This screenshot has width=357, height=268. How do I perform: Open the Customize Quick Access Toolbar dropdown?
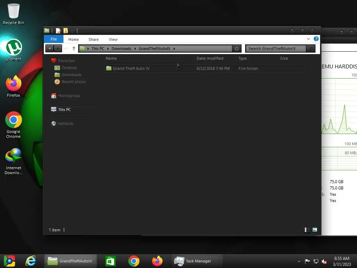72,31
